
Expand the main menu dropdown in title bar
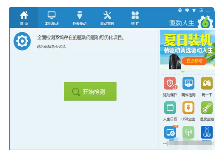click(201, 10)
